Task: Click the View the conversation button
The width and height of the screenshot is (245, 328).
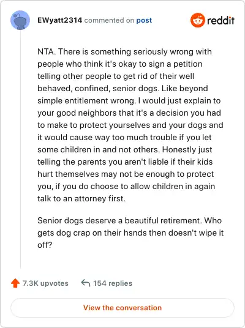Action: pyautogui.click(x=123, y=308)
